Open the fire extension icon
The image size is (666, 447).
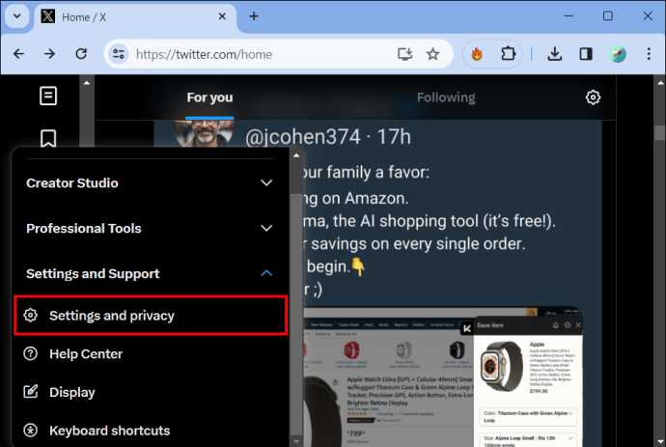click(477, 54)
